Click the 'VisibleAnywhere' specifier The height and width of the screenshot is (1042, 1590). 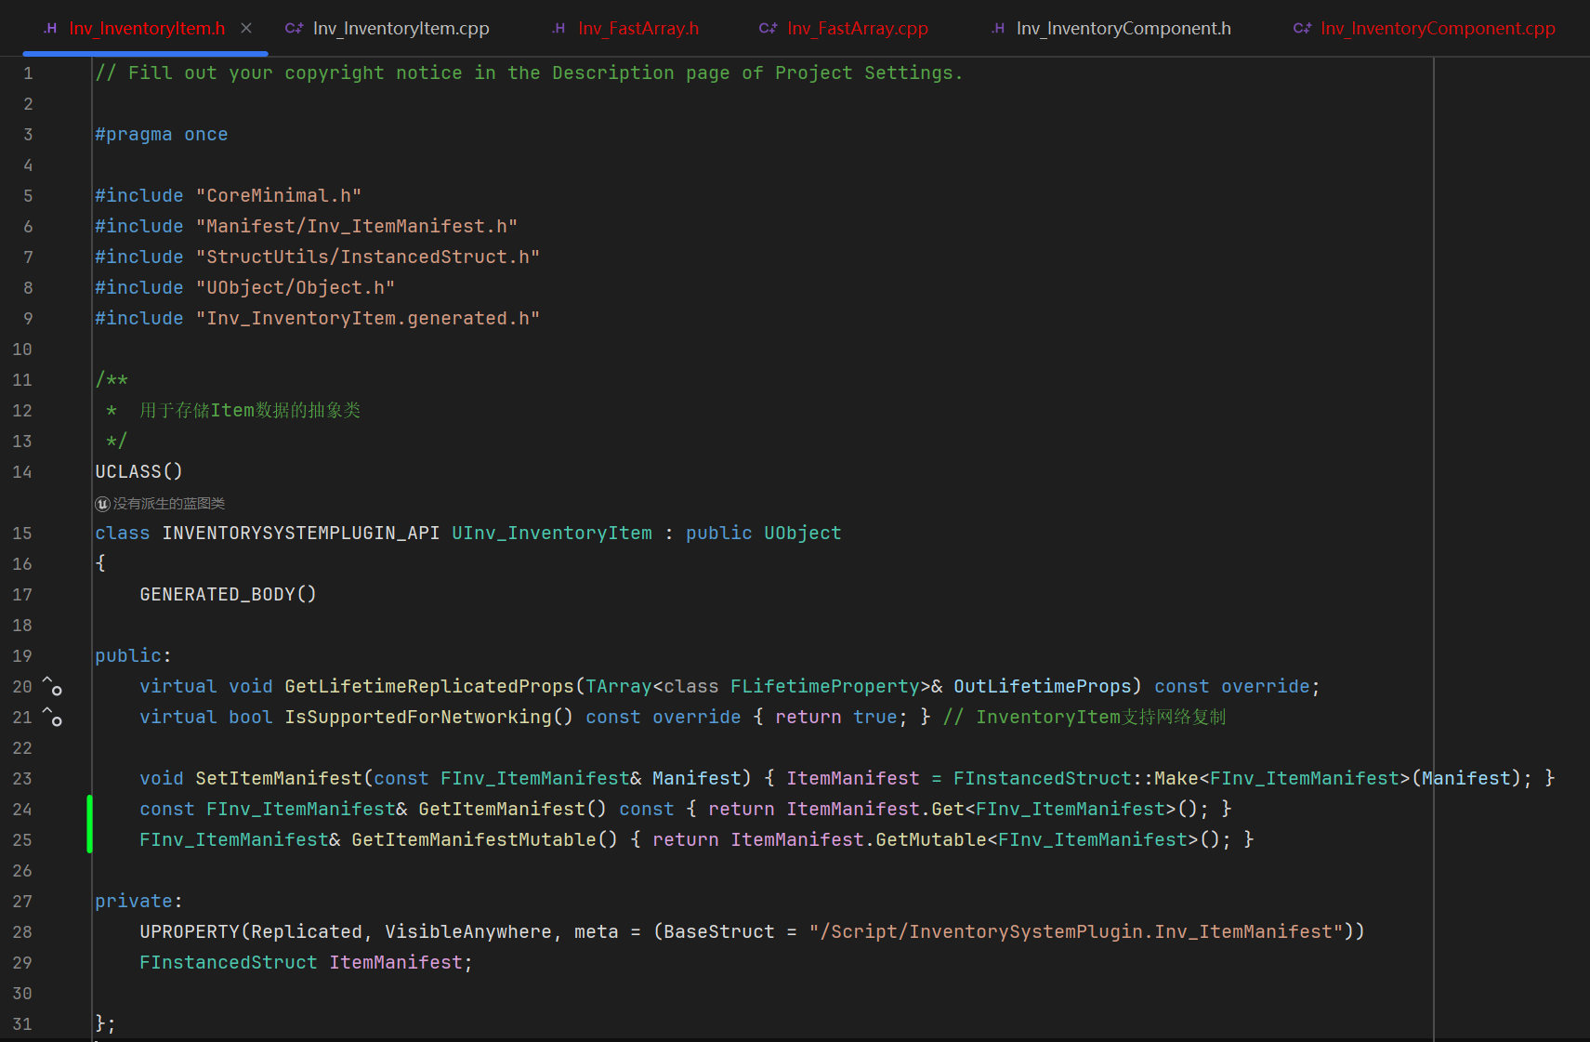[x=468, y=932]
